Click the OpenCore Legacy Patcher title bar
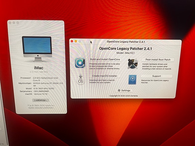 pos(126,42)
